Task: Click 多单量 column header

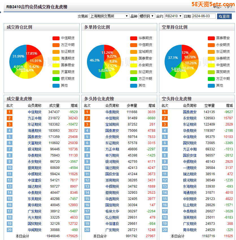Action: pyautogui.click(x=132, y=105)
